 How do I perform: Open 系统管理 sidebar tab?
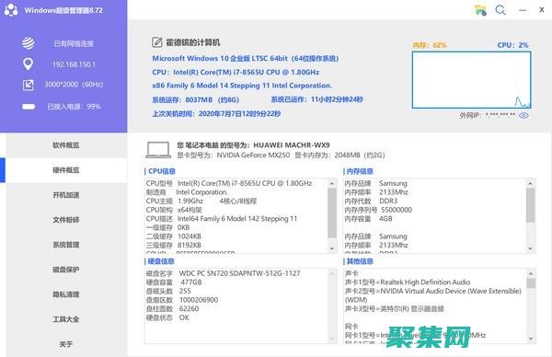pos(66,245)
